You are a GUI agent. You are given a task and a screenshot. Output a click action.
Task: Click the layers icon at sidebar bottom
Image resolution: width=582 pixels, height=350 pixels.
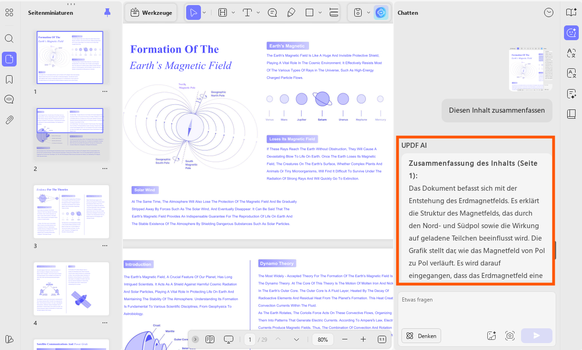9,339
